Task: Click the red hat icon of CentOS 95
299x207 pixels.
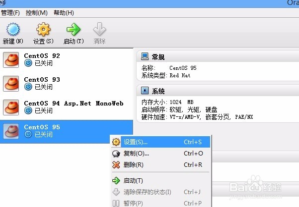Action: (x=11, y=131)
